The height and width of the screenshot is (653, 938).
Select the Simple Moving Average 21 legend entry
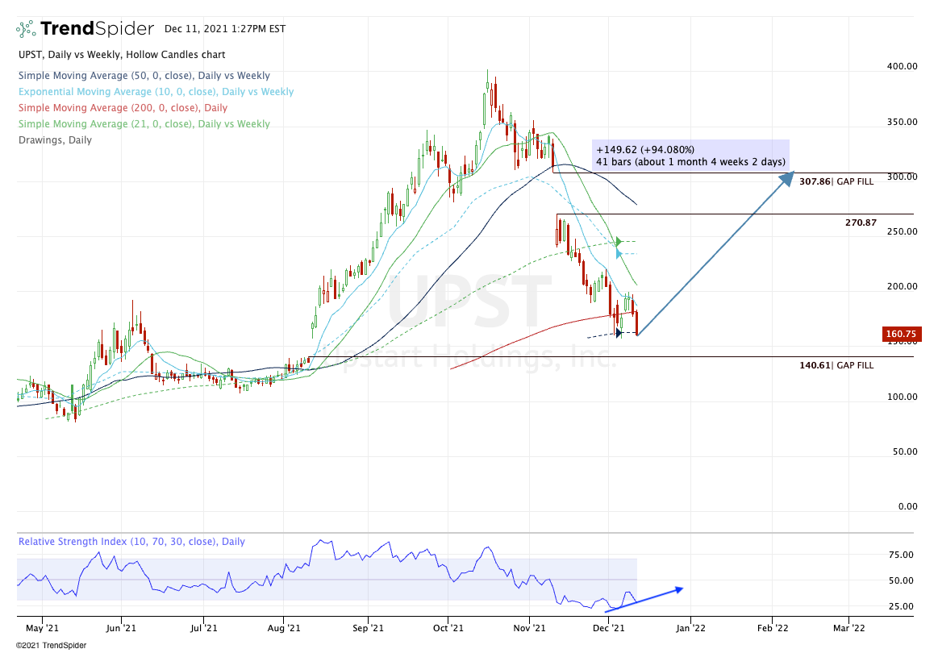pyautogui.click(x=144, y=124)
